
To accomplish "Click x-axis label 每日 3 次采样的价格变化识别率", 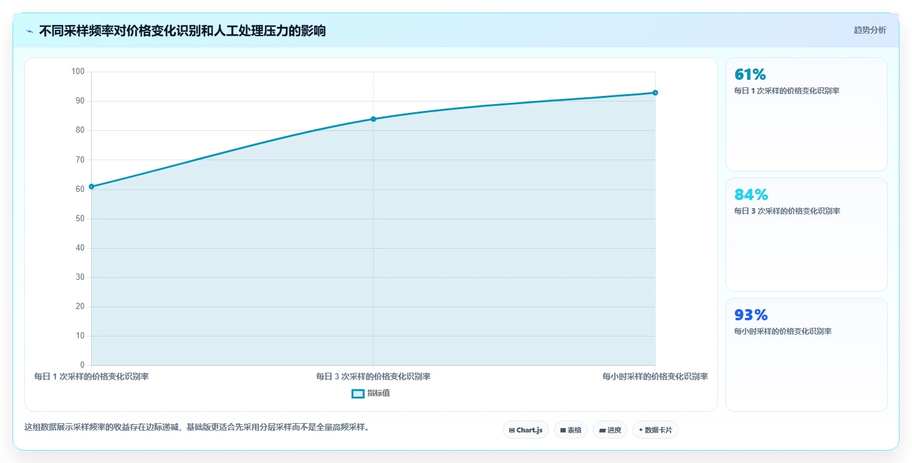I will pyautogui.click(x=373, y=376).
